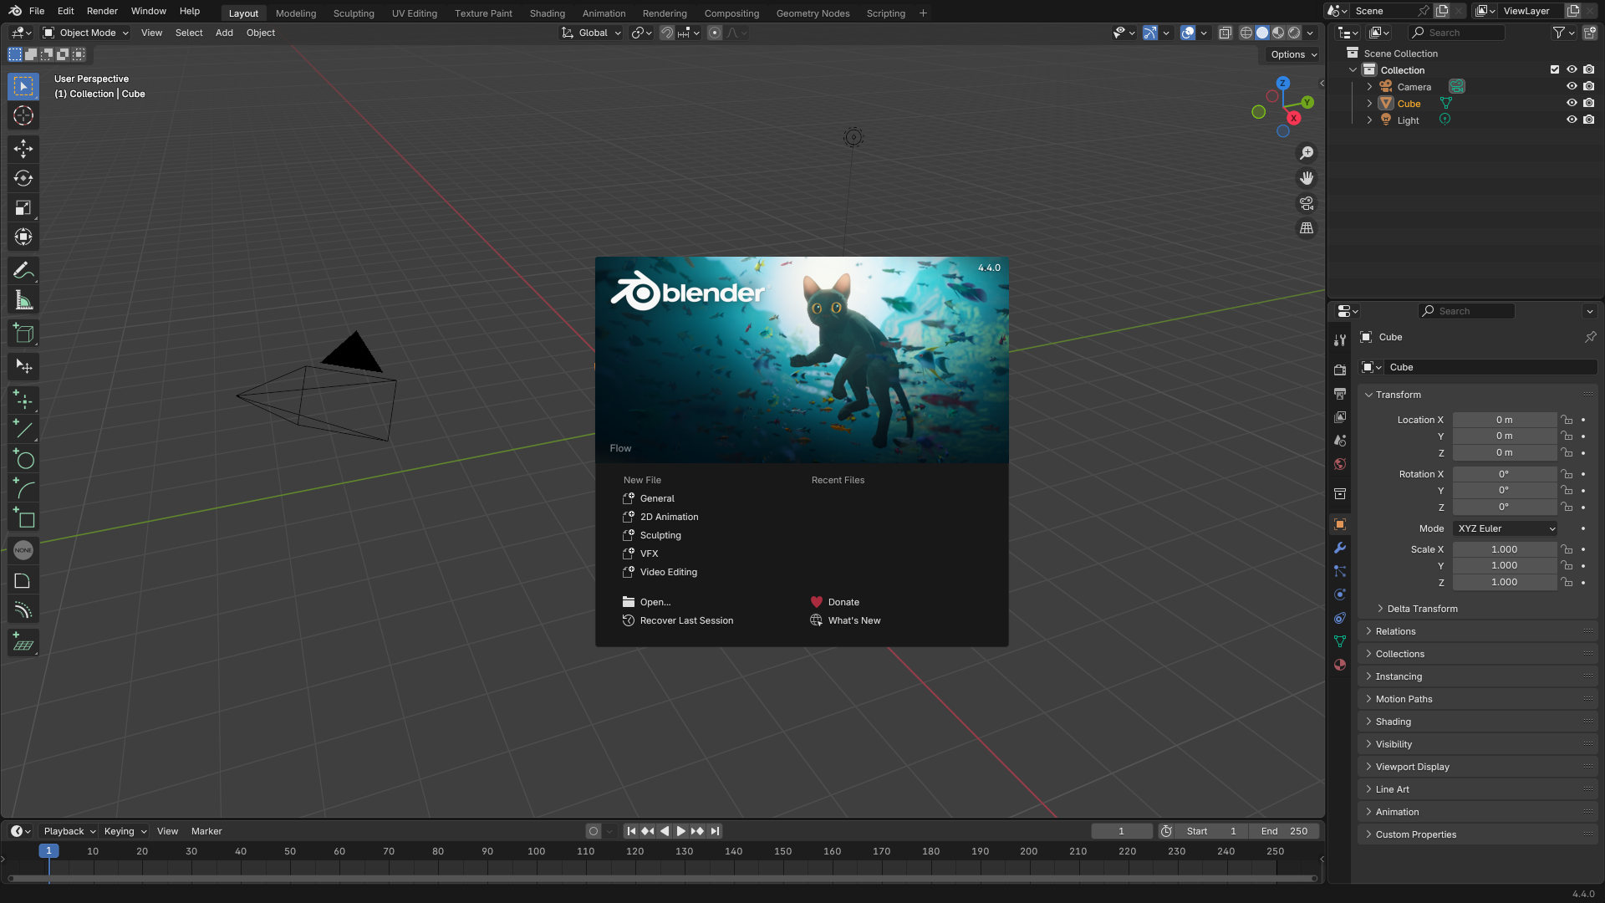The height and width of the screenshot is (903, 1605).
Task: Expand the Delta Transform section
Action: point(1423,609)
